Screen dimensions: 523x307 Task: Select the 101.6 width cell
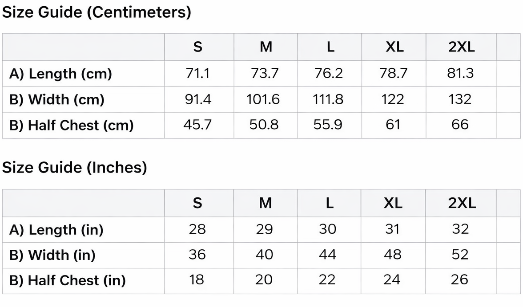coord(263,99)
